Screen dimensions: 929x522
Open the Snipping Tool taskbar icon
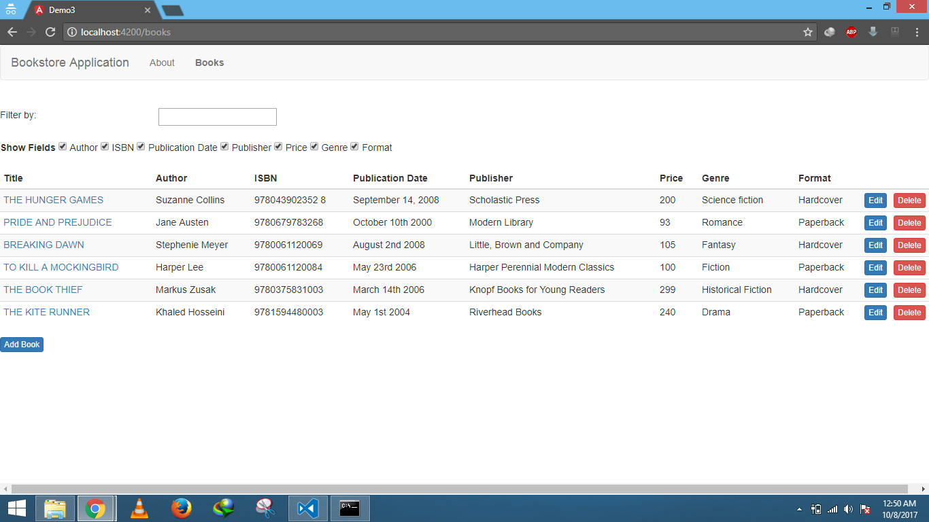point(265,508)
